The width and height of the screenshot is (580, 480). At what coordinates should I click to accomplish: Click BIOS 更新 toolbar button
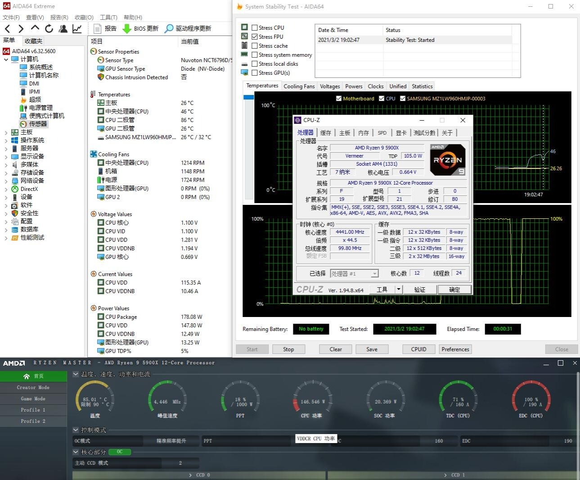pos(140,28)
